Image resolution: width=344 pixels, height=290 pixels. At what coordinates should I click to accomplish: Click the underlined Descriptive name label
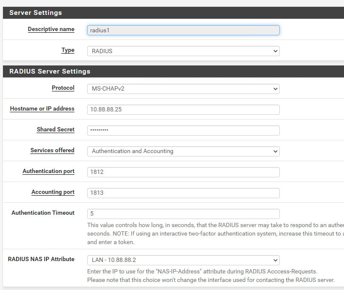(51, 29)
